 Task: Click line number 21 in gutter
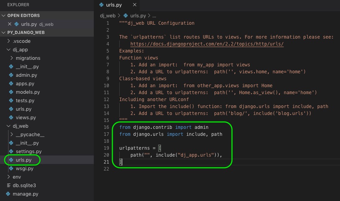point(107,162)
